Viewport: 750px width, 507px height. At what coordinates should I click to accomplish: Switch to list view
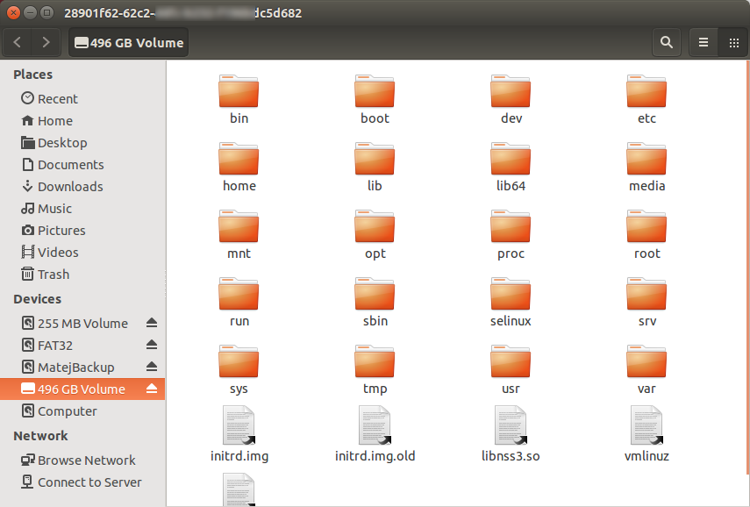(x=704, y=42)
